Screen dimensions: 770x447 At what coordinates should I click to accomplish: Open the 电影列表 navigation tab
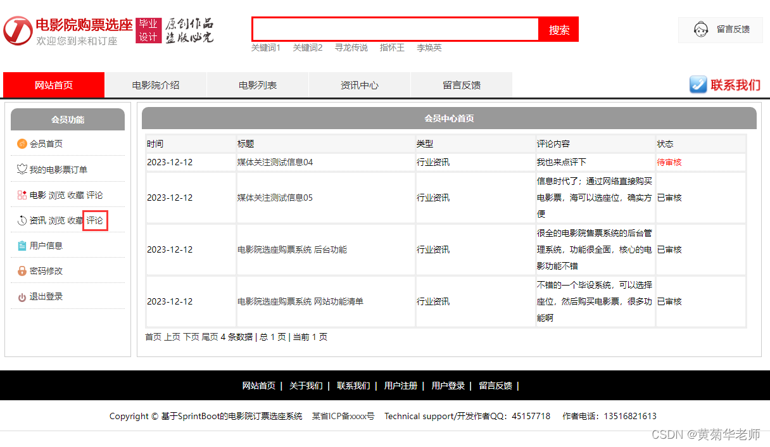(258, 85)
